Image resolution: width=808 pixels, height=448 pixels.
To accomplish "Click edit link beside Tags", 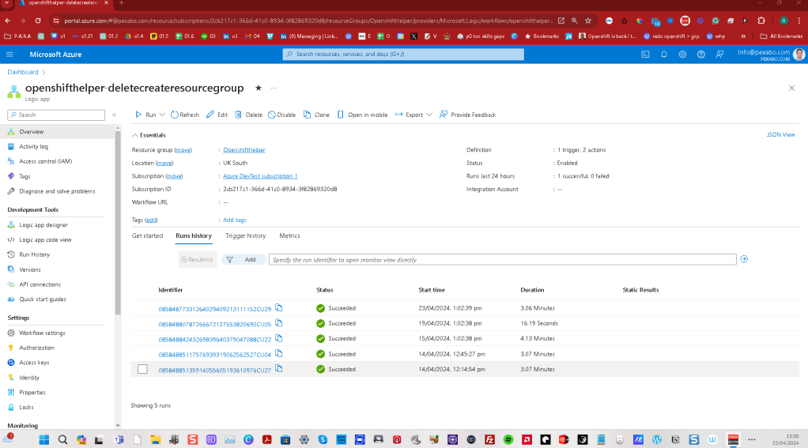I will click(151, 220).
